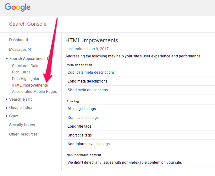Expand the Crawl section arrow
215x176 pixels.
(7, 116)
